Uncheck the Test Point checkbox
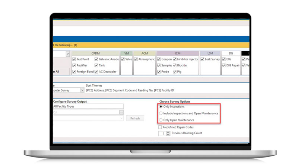 [x=74, y=59]
